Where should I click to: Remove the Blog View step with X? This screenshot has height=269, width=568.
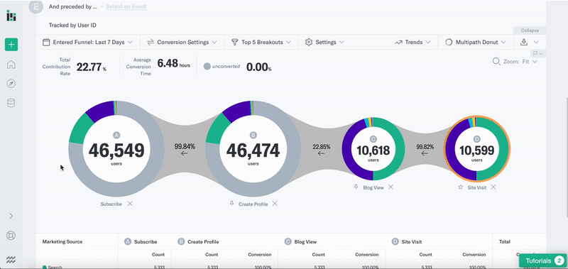pyautogui.click(x=391, y=187)
